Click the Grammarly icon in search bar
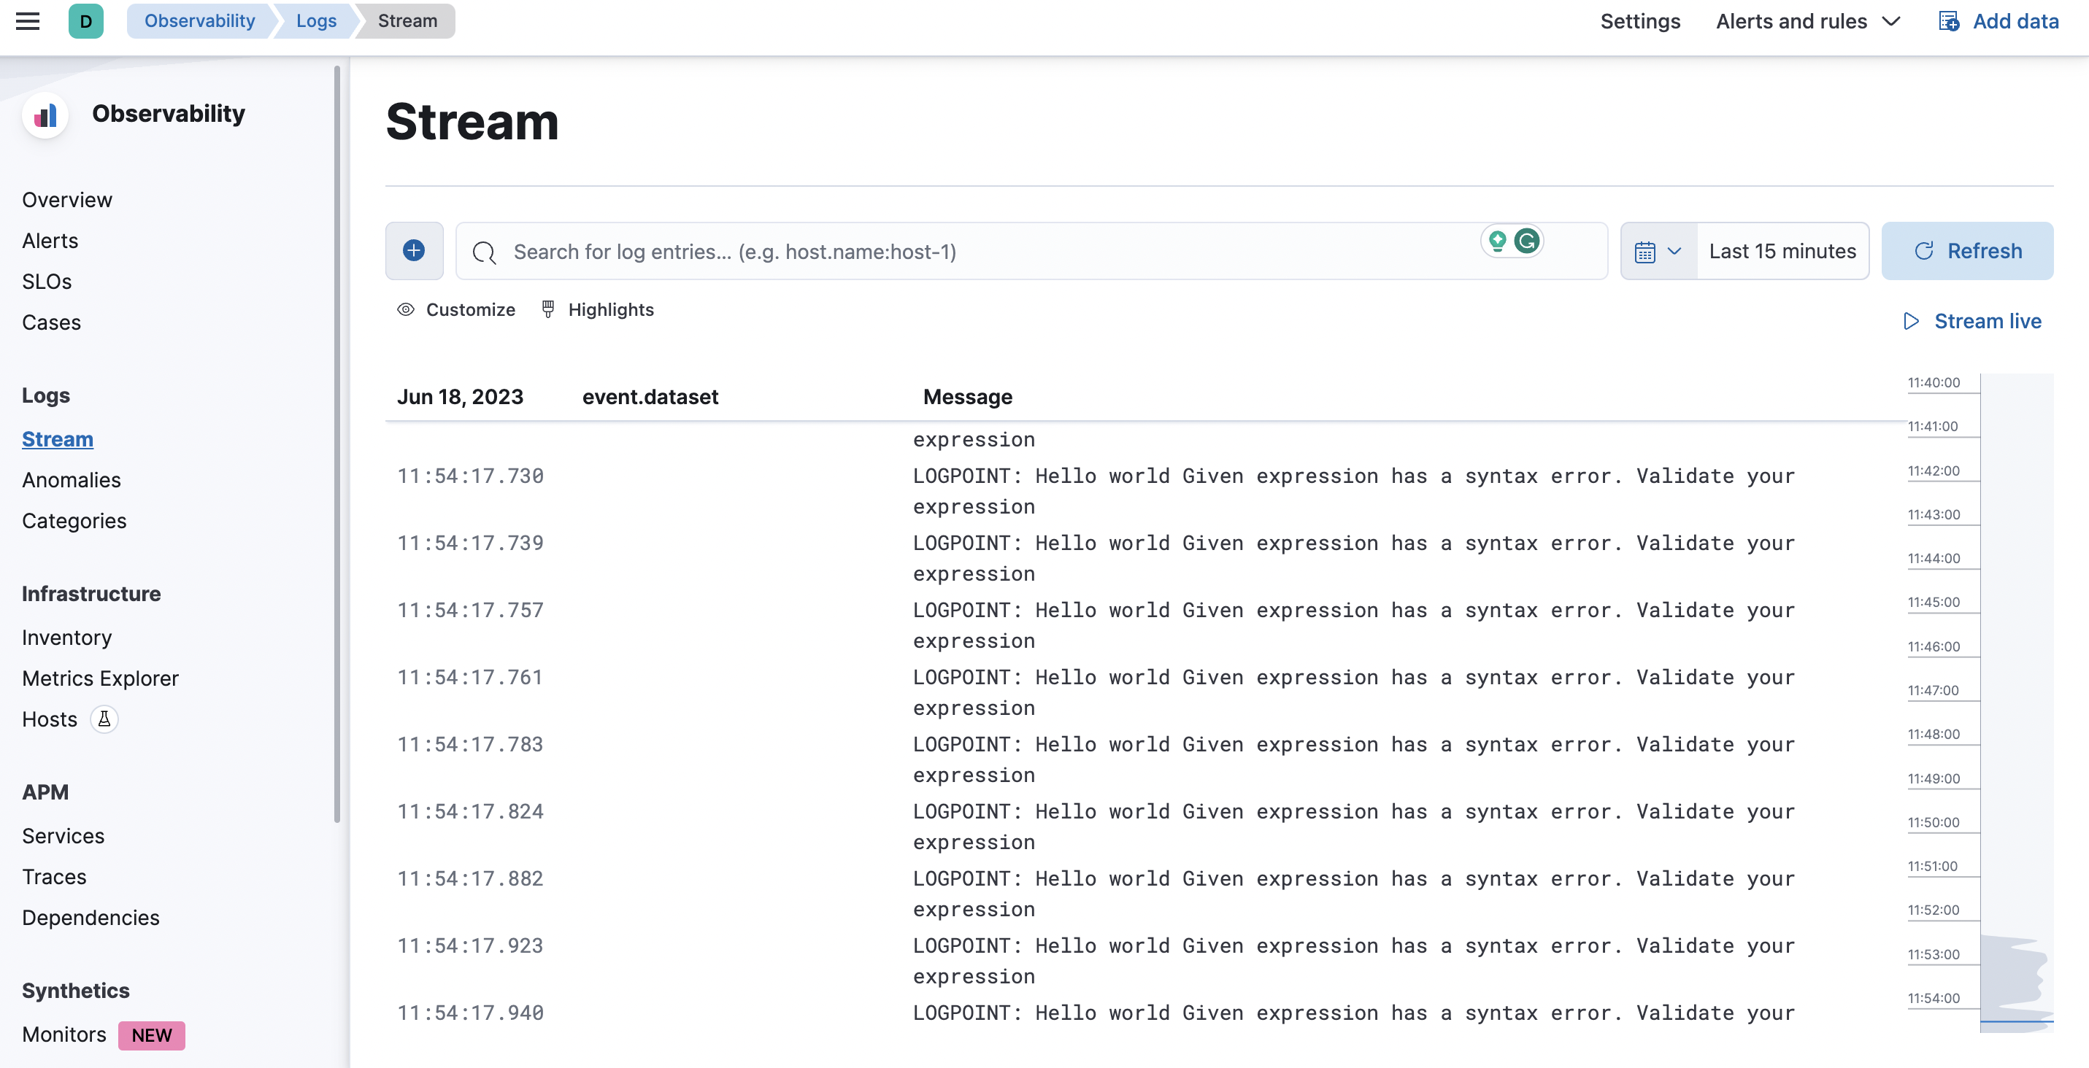The image size is (2089, 1068). coord(1527,241)
